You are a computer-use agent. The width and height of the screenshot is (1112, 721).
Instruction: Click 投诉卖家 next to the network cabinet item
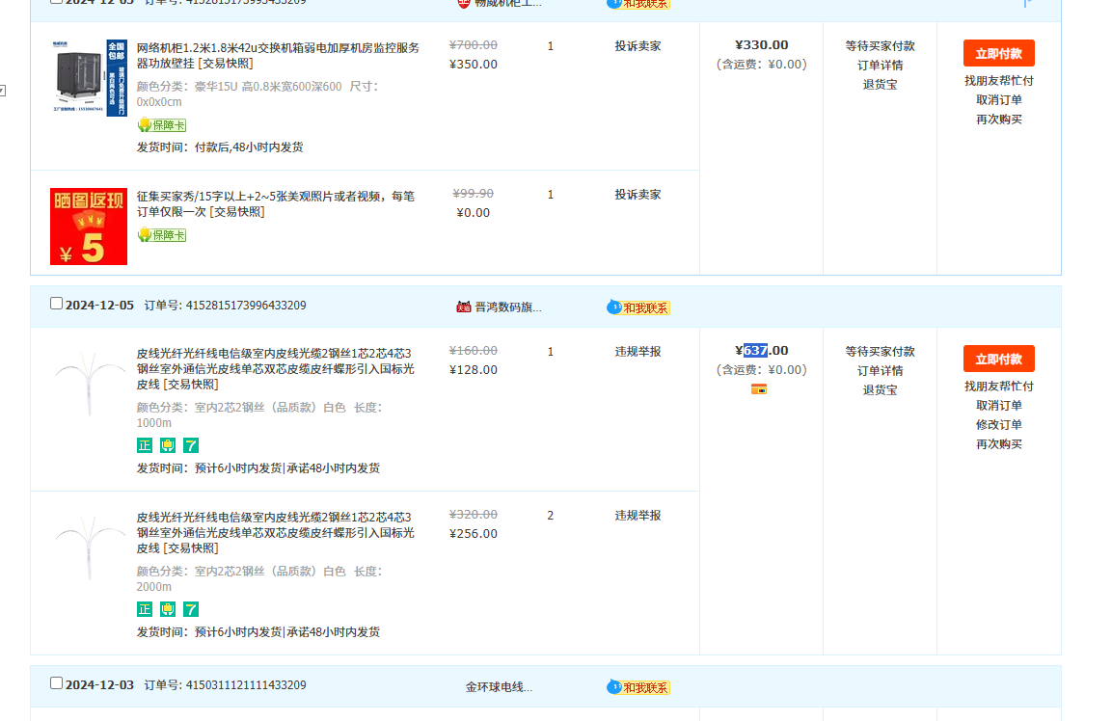coord(637,46)
